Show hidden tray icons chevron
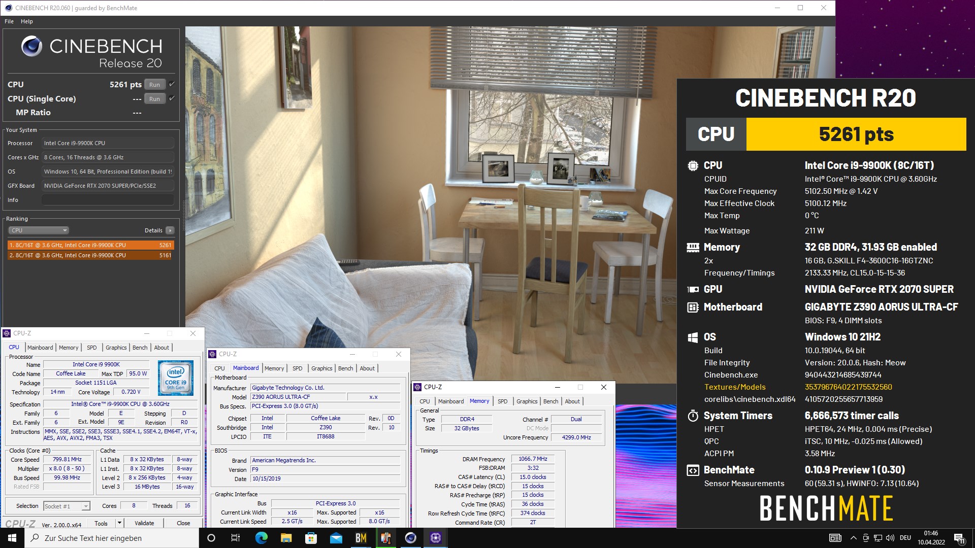The width and height of the screenshot is (975, 548). click(x=853, y=538)
